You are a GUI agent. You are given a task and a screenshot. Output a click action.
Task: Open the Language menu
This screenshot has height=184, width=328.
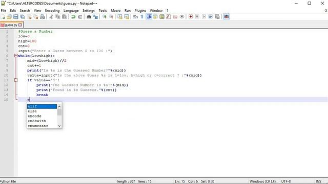(71, 10)
